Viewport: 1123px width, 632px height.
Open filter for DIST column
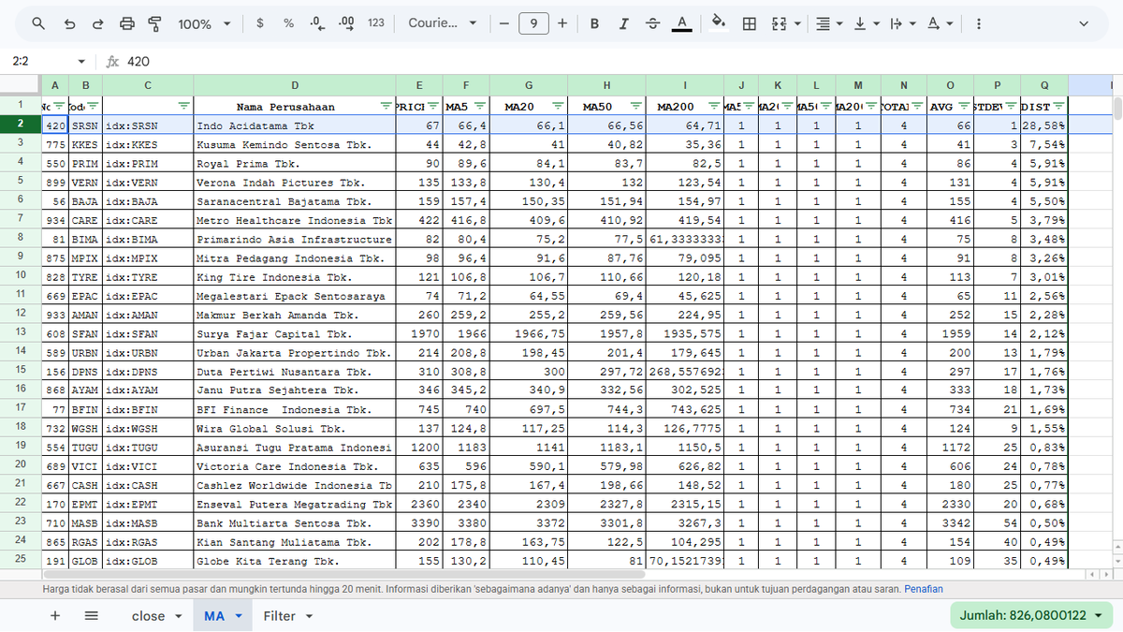1058,106
